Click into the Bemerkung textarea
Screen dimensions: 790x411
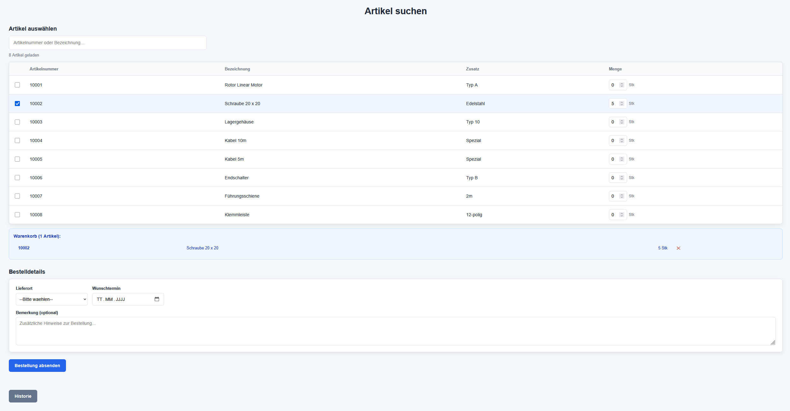[x=395, y=331]
